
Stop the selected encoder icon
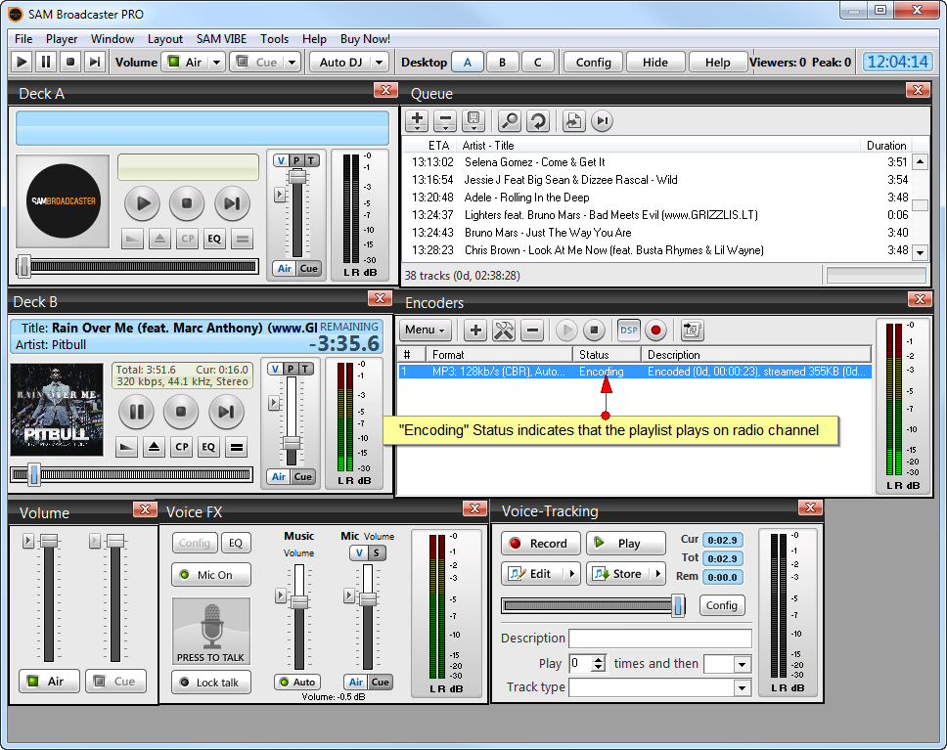point(594,330)
